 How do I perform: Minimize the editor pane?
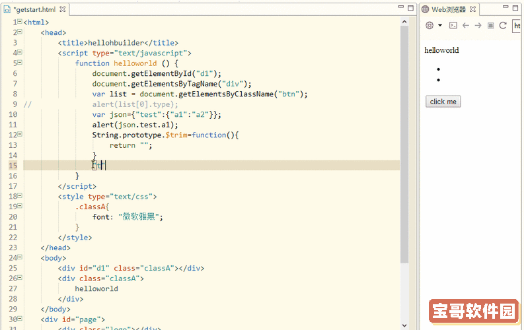[x=401, y=7]
